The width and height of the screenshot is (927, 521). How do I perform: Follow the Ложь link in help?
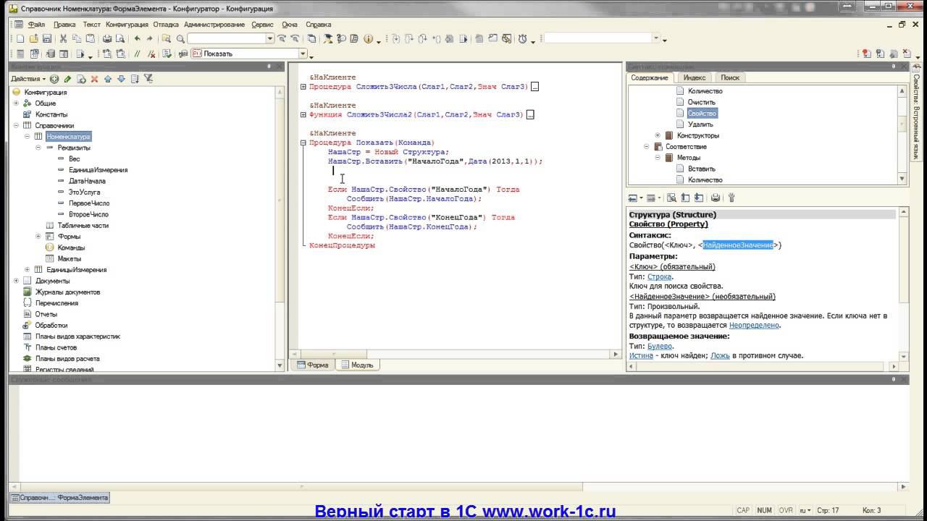[x=720, y=356]
